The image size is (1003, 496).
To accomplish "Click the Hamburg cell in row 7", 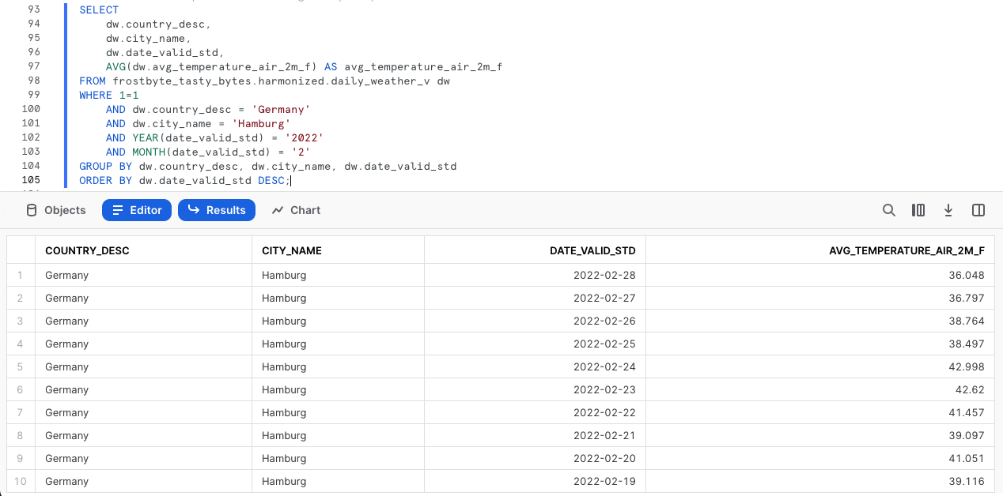I will (x=284, y=412).
